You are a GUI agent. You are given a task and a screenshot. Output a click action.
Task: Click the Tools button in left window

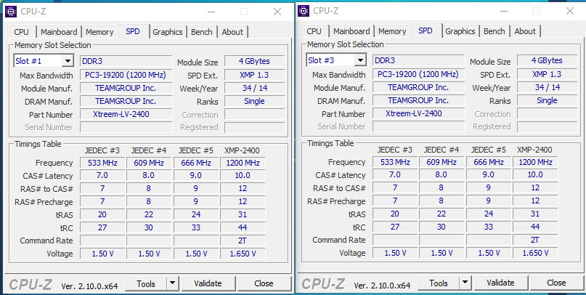pyautogui.click(x=146, y=284)
